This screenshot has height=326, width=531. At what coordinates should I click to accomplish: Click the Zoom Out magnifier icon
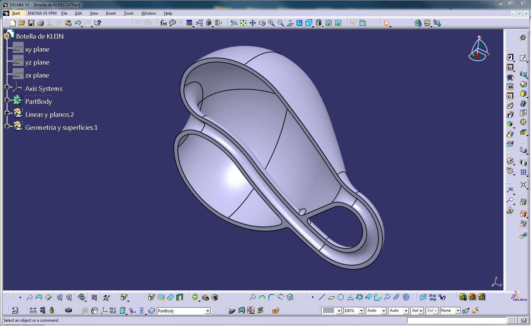[281, 23]
